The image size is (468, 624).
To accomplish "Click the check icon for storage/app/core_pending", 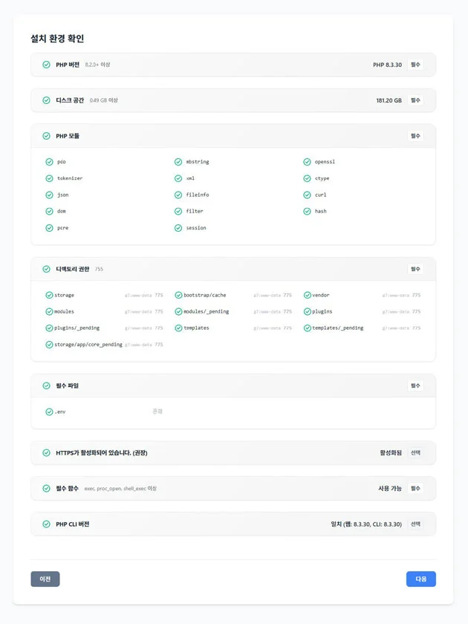I will 49,345.
